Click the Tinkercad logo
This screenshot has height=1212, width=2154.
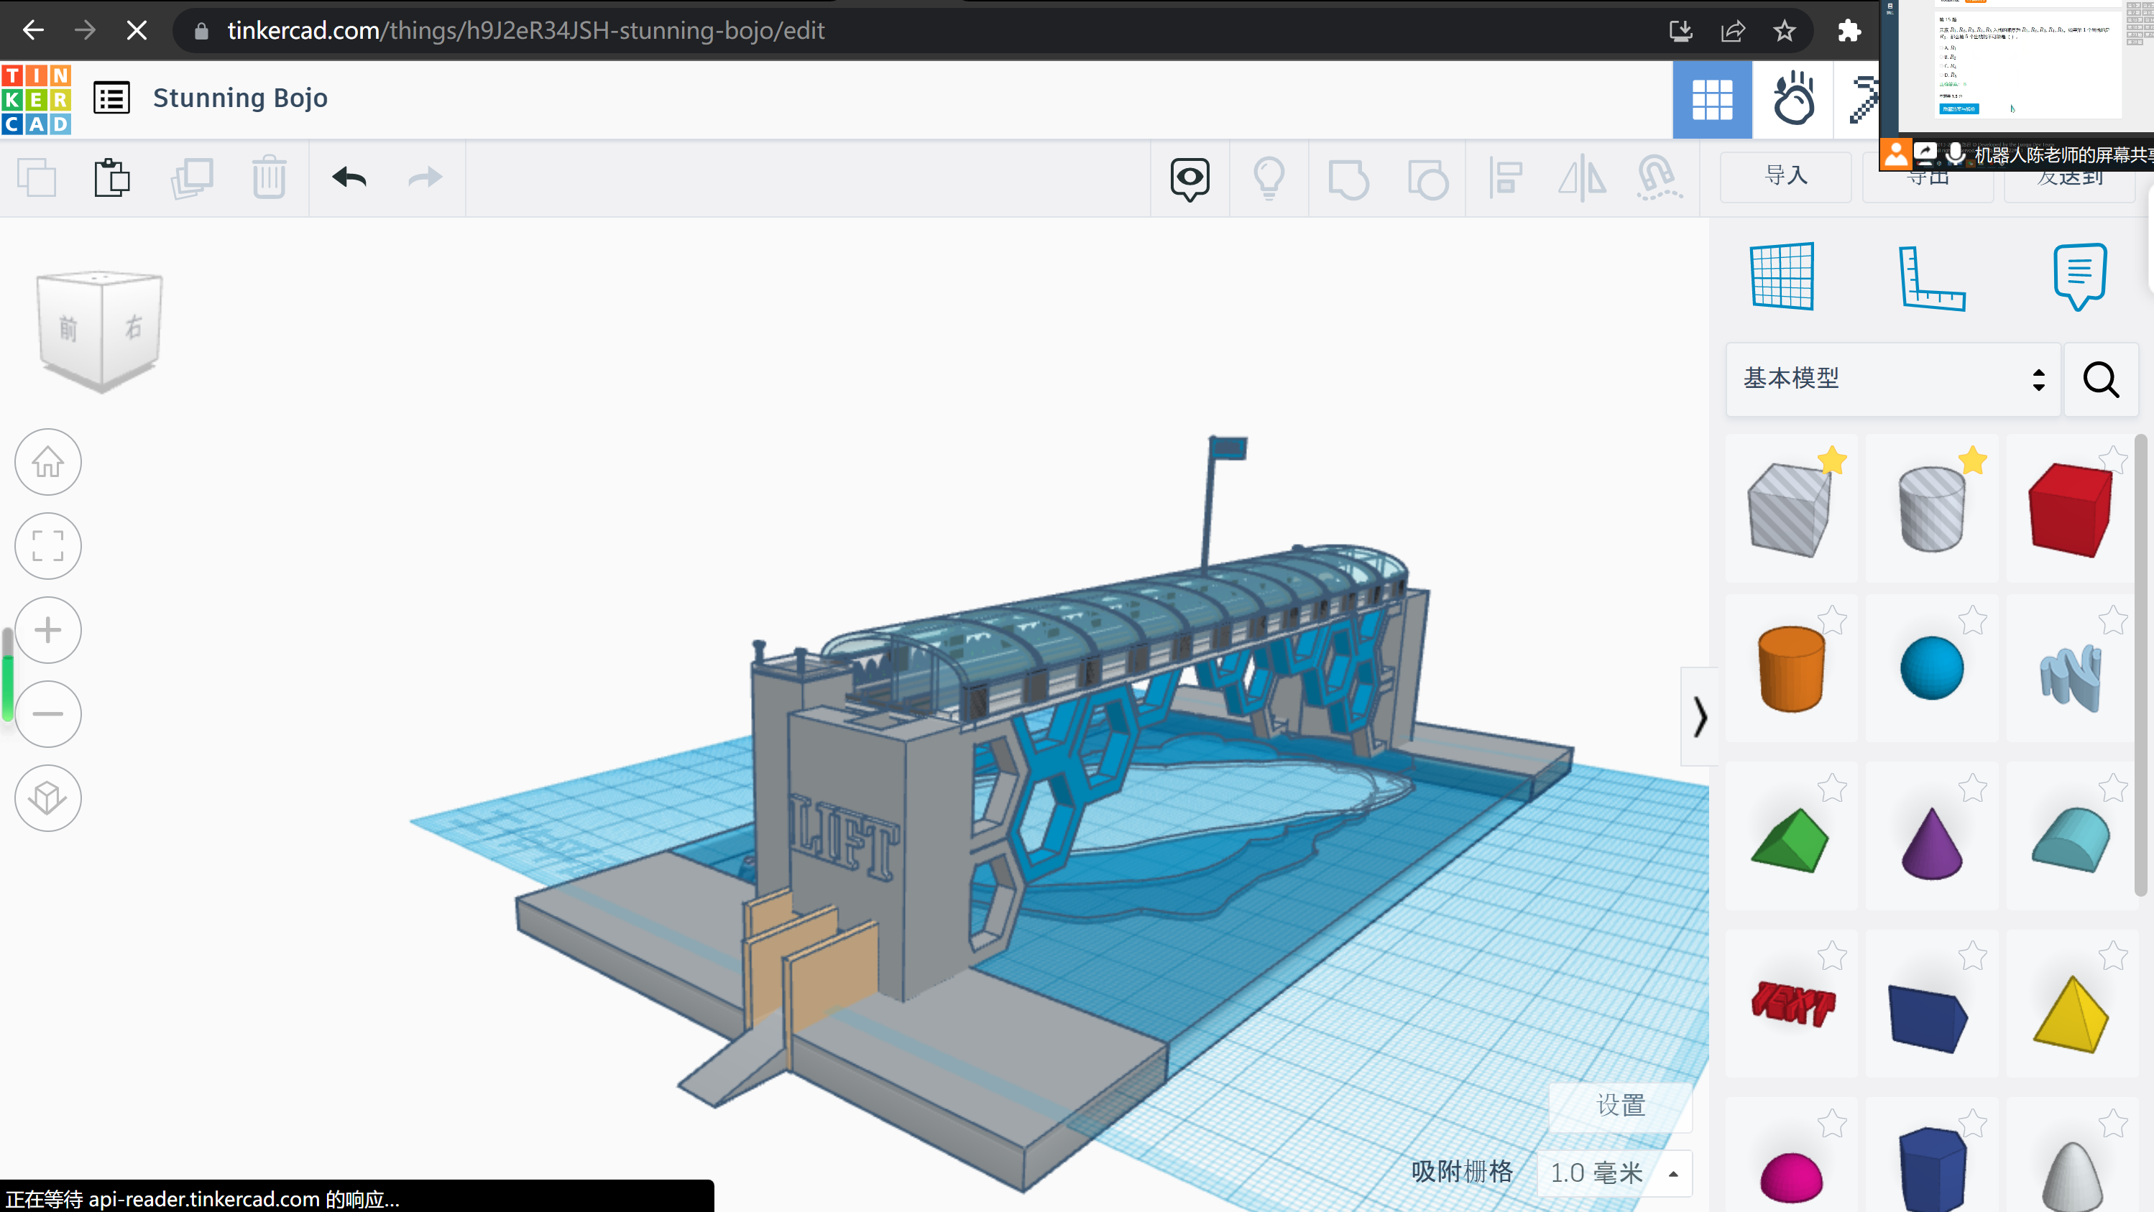coord(36,99)
